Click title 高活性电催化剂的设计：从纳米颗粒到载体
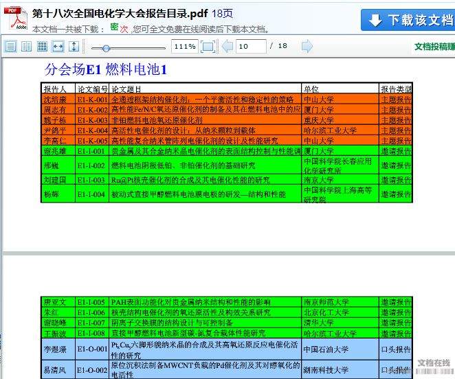The width and height of the screenshot is (455, 379). [184, 130]
